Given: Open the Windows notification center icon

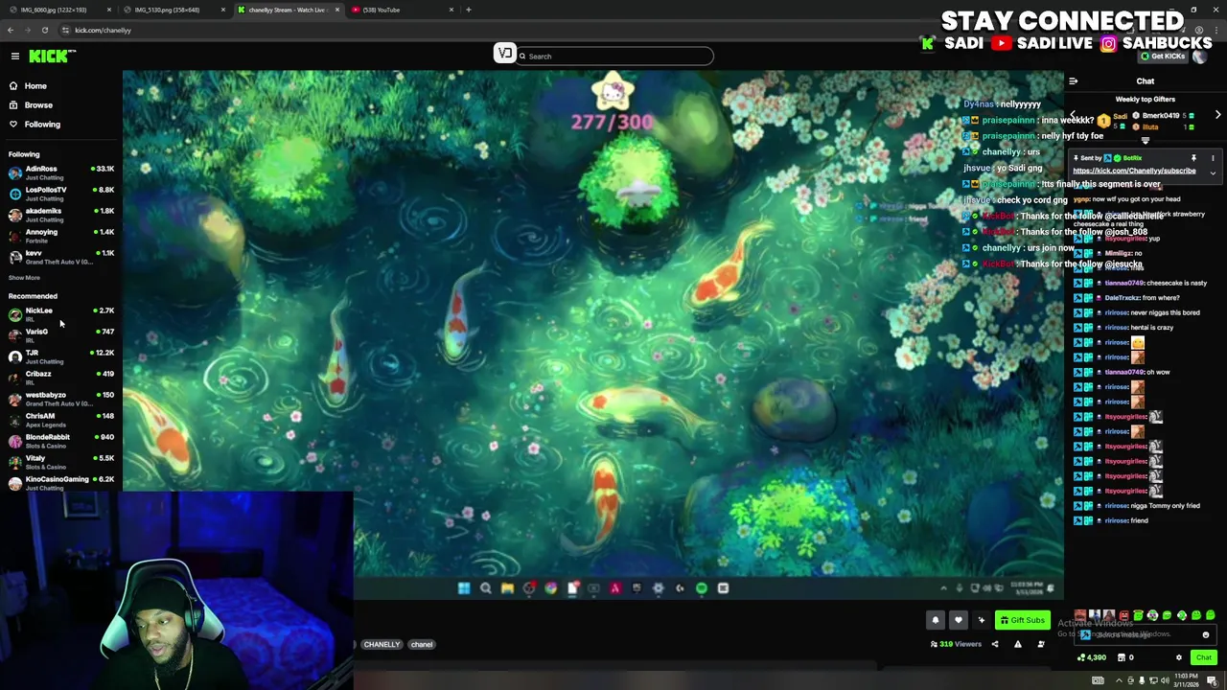Looking at the screenshot, I should (1212, 680).
